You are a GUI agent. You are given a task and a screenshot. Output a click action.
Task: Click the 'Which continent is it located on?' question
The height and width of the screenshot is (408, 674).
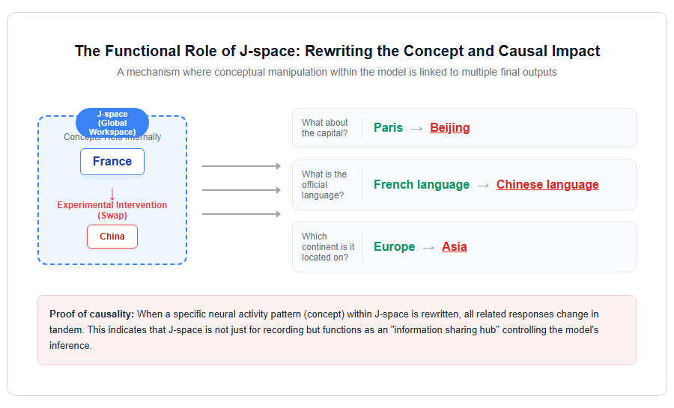point(328,247)
